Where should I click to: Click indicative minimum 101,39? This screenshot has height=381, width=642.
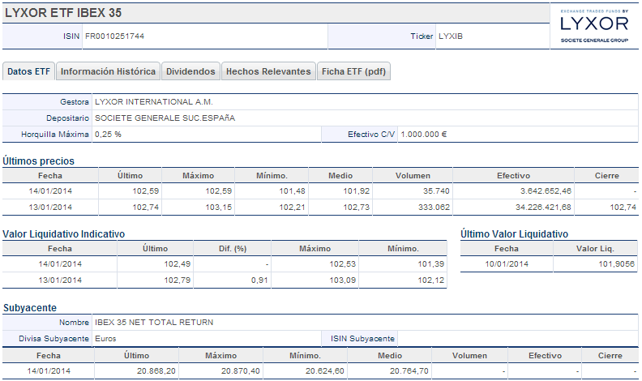(x=430, y=264)
